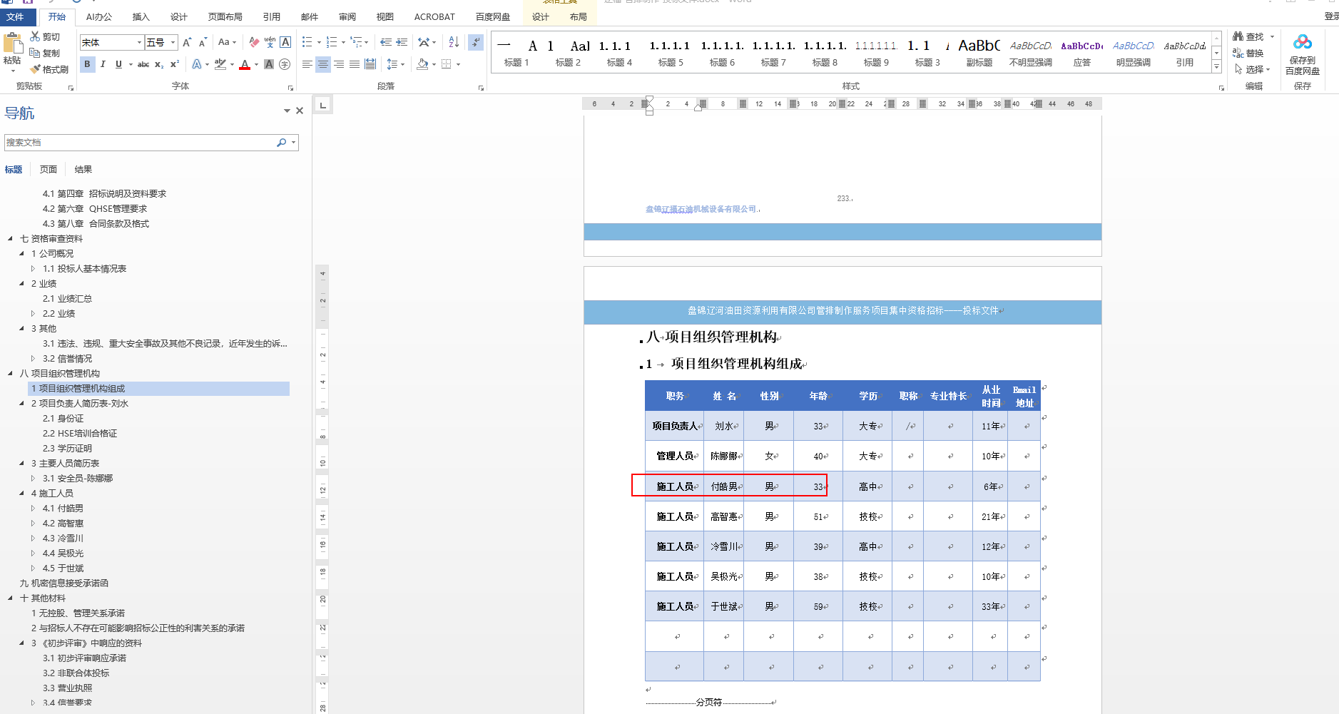The width and height of the screenshot is (1339, 714).
Task: Click the magnifier in the navigation search box
Action: (x=282, y=143)
